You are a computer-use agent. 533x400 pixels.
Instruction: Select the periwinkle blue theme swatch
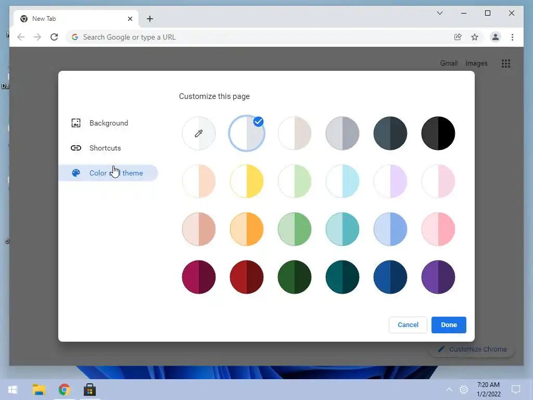pos(390,229)
